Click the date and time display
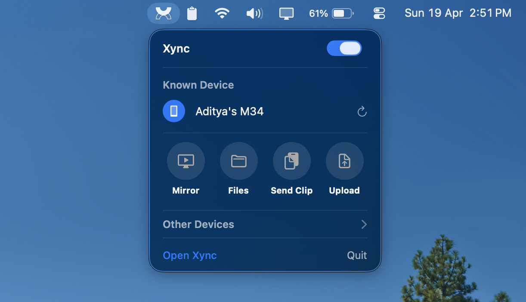The width and height of the screenshot is (526, 302). point(458,13)
